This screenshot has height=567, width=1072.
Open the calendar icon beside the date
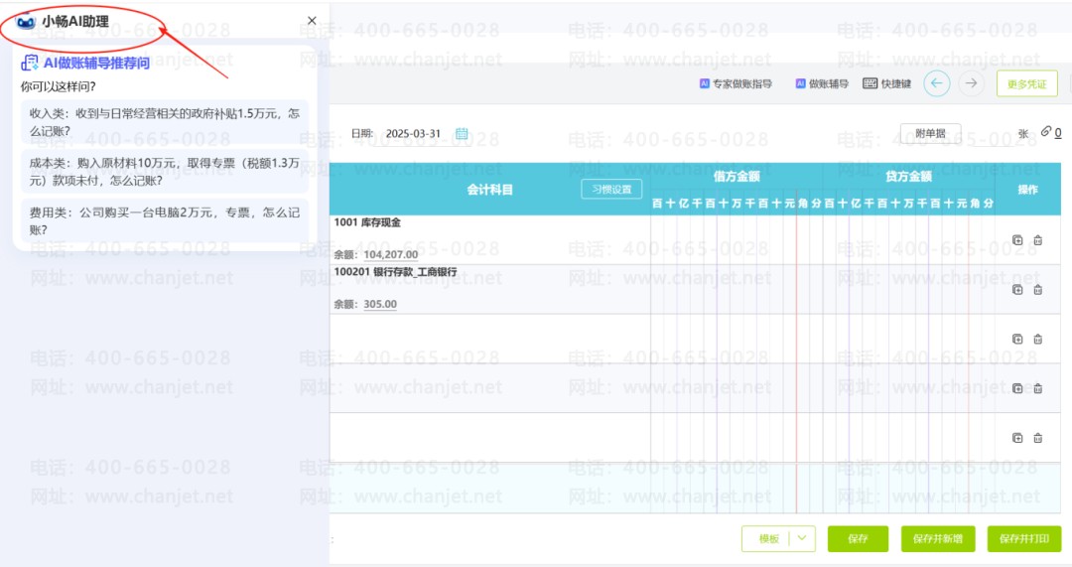point(462,133)
